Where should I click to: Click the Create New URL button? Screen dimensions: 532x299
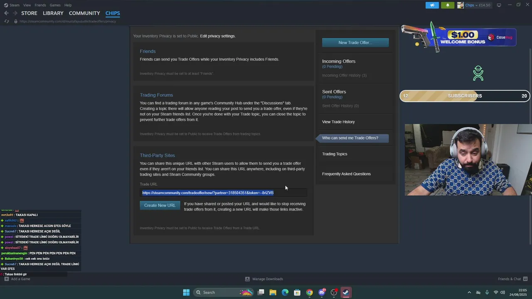(160, 205)
